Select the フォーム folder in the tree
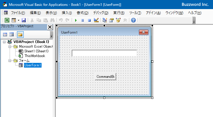 [x=24, y=61]
